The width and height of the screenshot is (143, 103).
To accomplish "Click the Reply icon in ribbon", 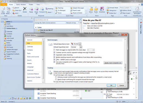I will point(31,9).
